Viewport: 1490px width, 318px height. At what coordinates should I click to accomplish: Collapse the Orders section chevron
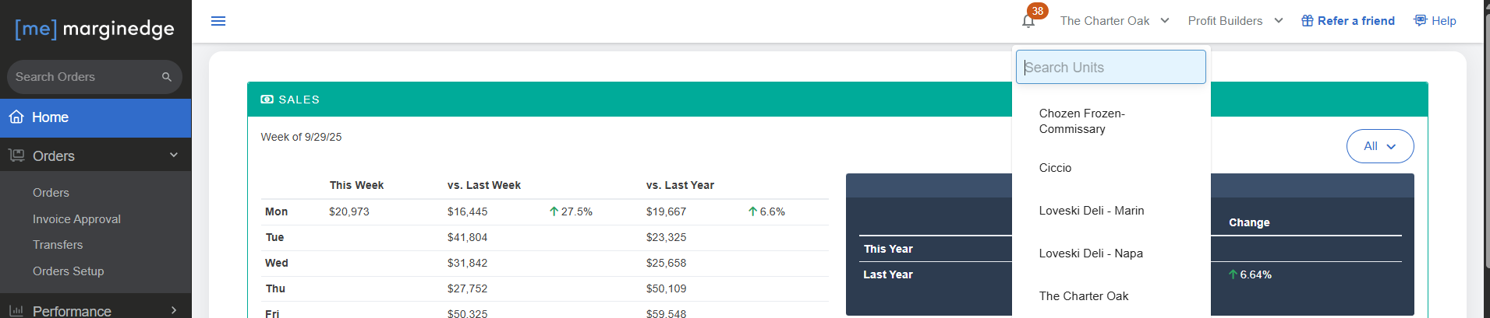coord(174,155)
